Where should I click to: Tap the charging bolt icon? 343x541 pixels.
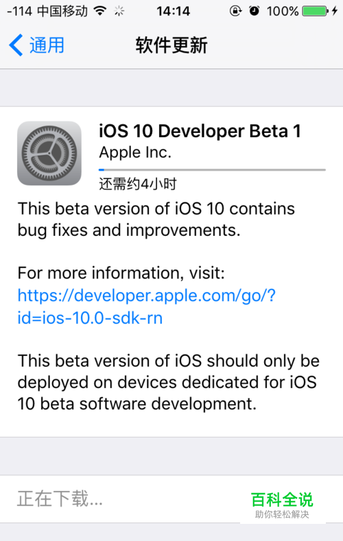pos(334,11)
